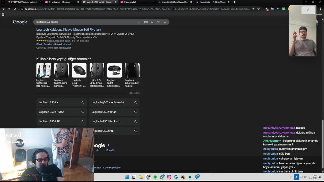Open Logitech G502 Hero Rgb thumbnail
324x182 pixels.
click(x=44, y=70)
